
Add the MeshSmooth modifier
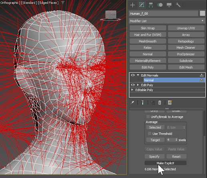tap(148, 41)
